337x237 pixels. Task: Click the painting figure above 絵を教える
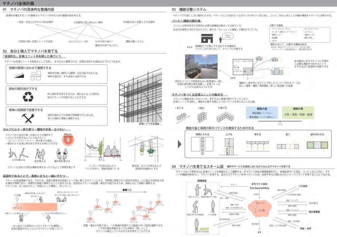click(40, 154)
